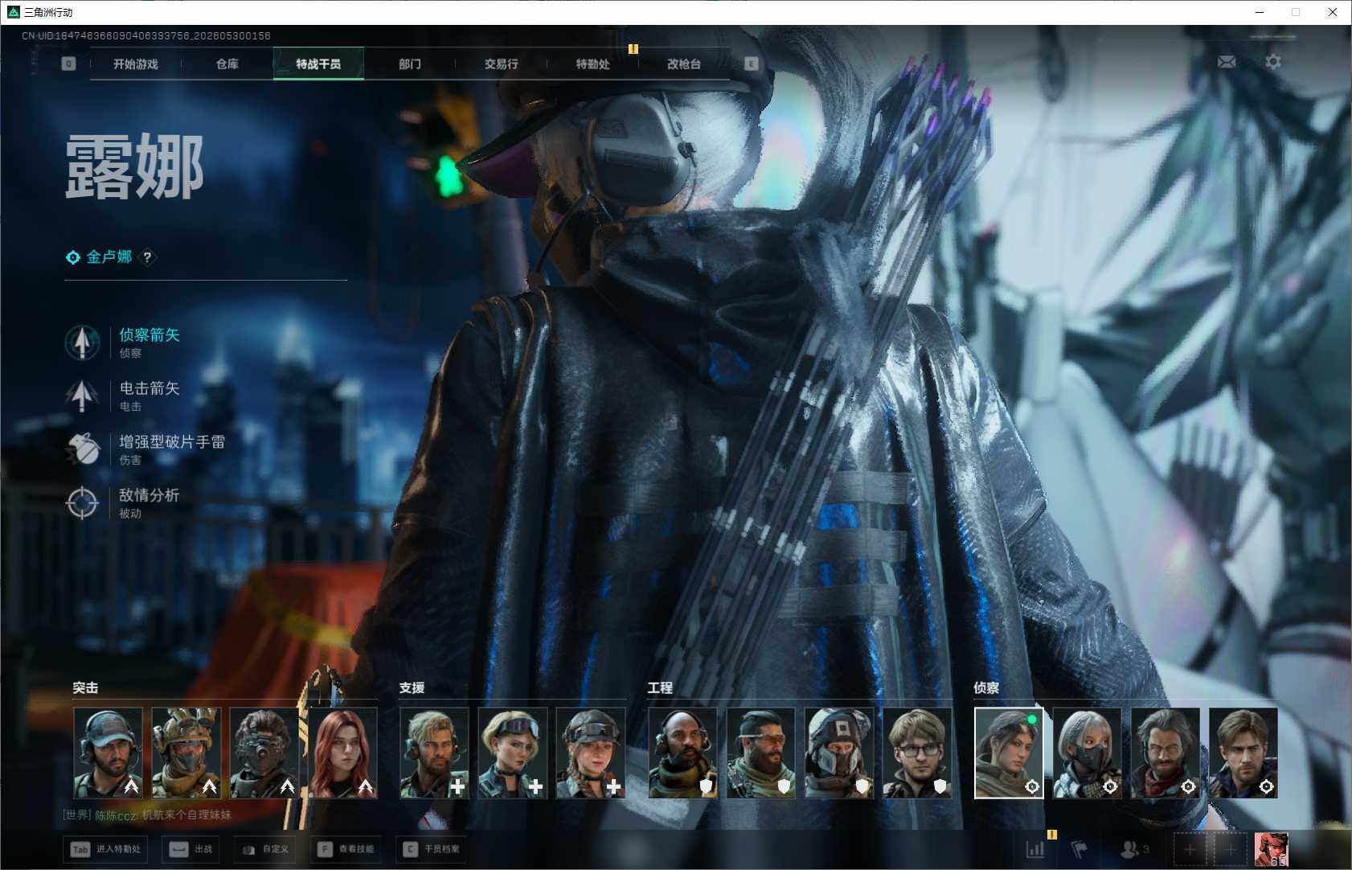Click the 进入特勤处 button
This screenshot has width=1352, height=870.
[x=107, y=849]
